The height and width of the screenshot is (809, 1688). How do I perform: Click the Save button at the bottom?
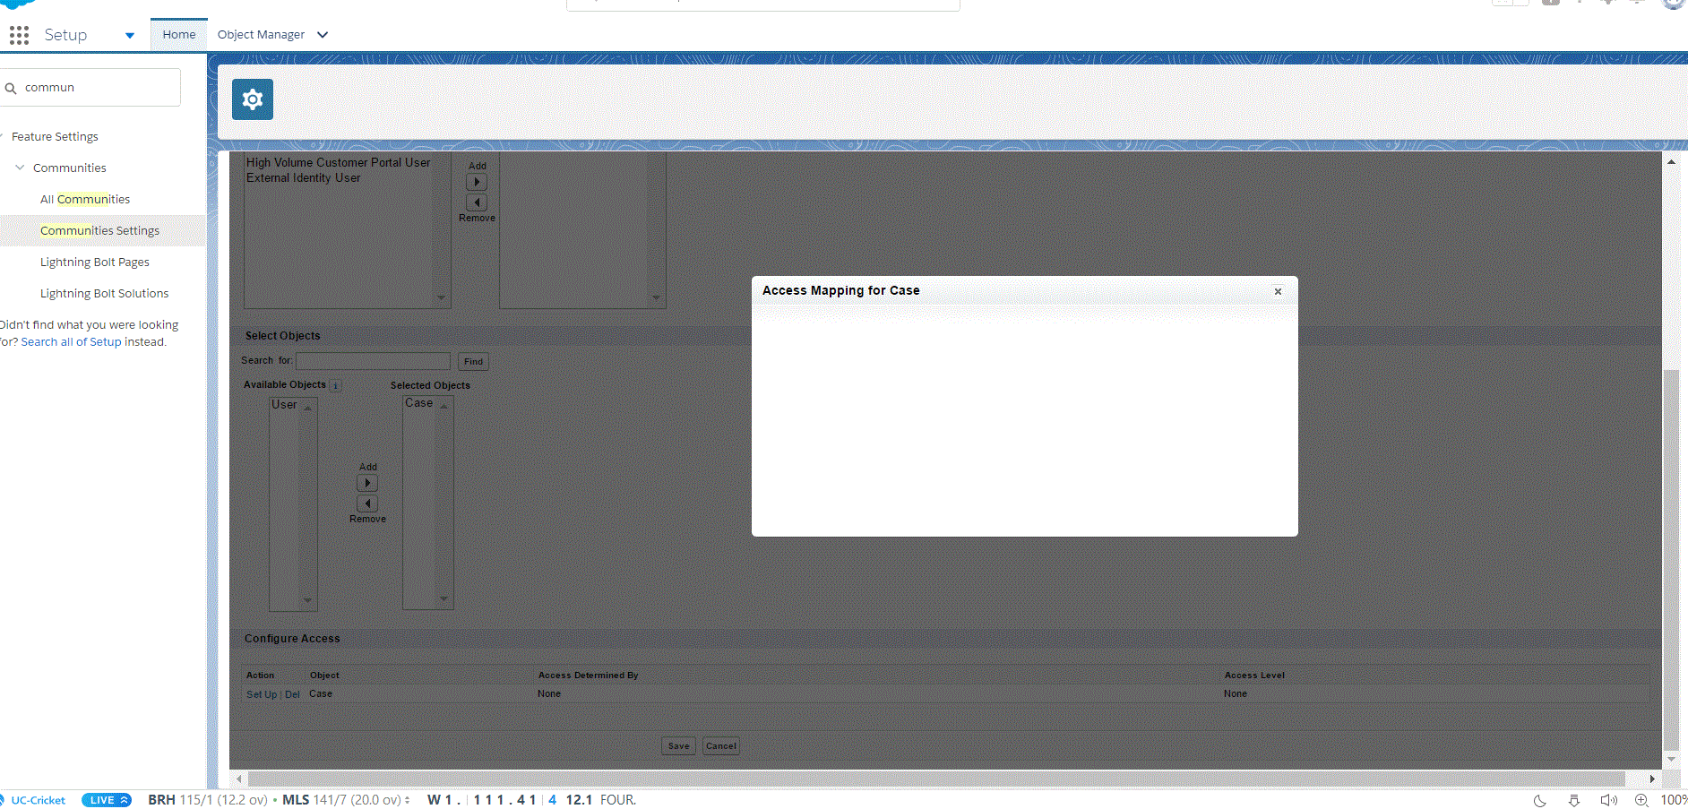pyautogui.click(x=678, y=745)
